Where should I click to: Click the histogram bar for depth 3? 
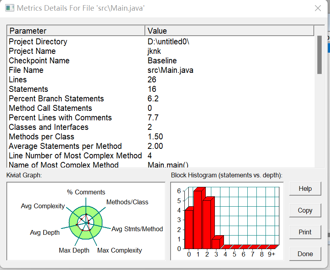click(x=216, y=244)
